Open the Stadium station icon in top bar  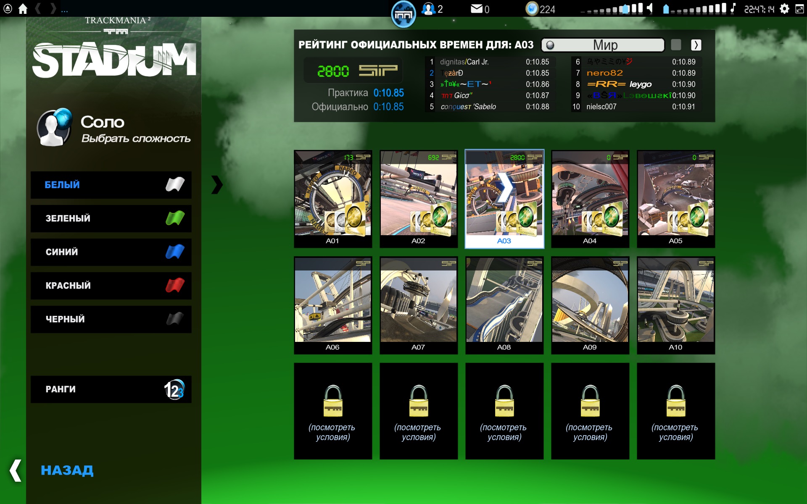coord(403,14)
